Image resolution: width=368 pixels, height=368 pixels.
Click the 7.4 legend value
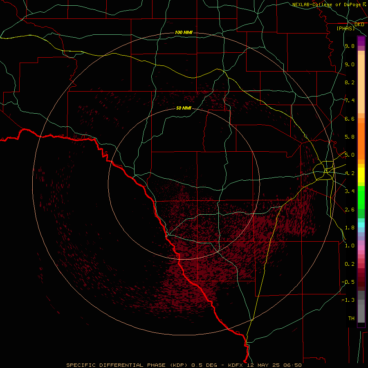(x=350, y=101)
